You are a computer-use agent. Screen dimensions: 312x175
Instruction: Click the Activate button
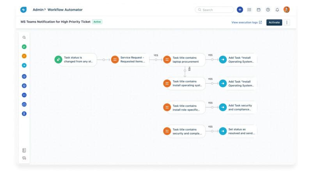click(274, 23)
